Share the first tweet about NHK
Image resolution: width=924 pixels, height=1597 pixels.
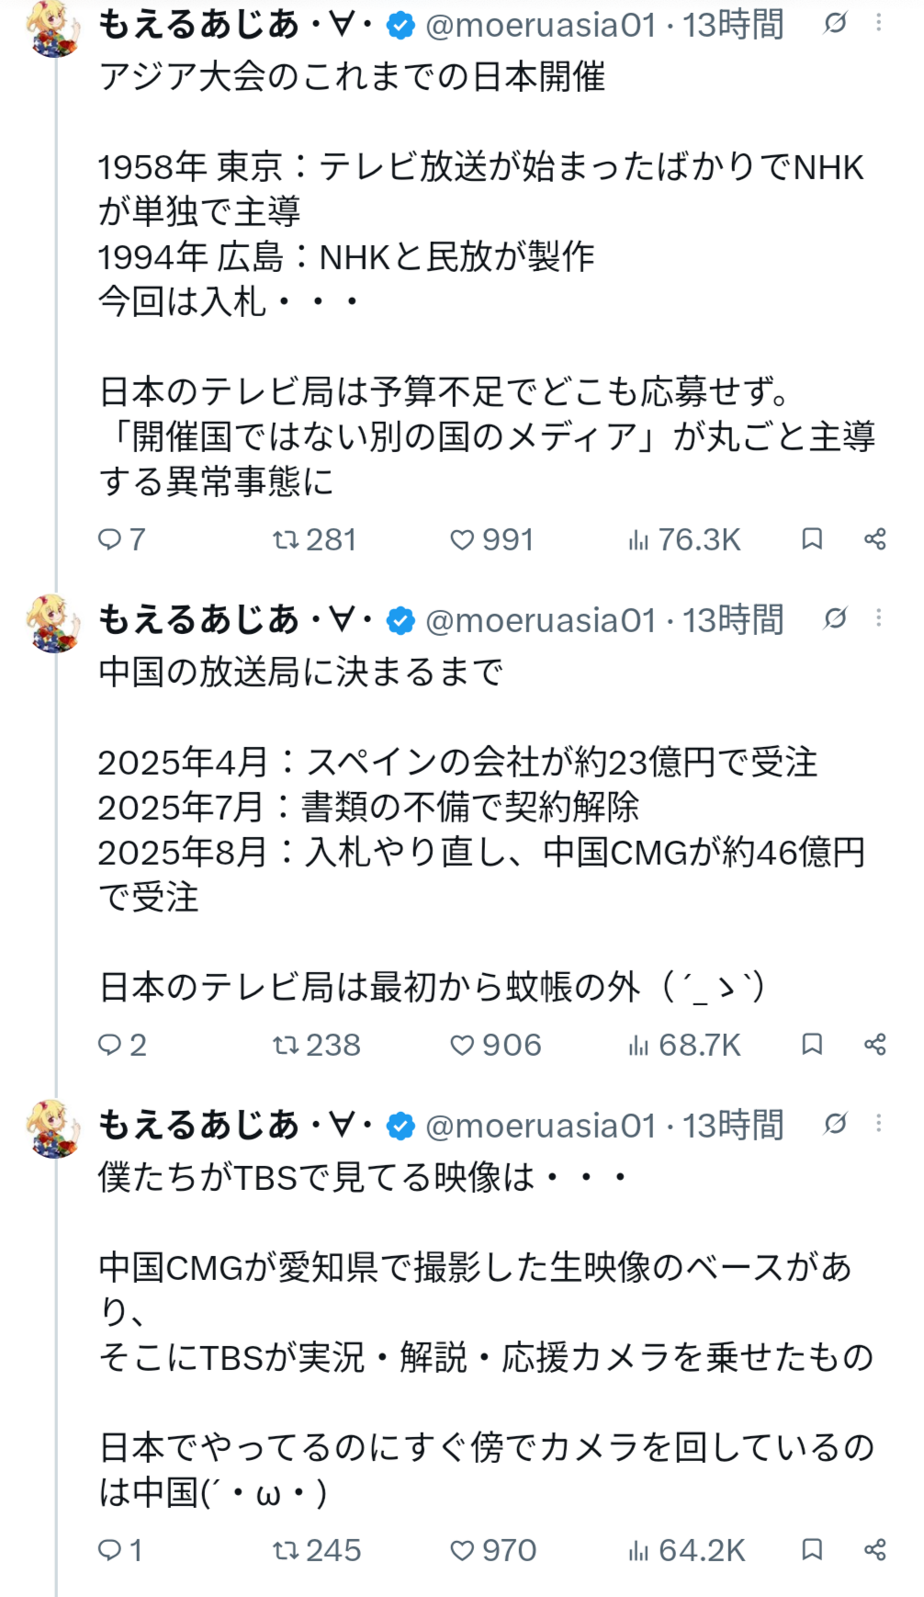[x=875, y=538]
